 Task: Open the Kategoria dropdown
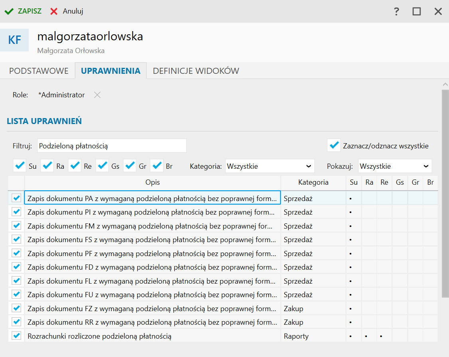pos(270,166)
